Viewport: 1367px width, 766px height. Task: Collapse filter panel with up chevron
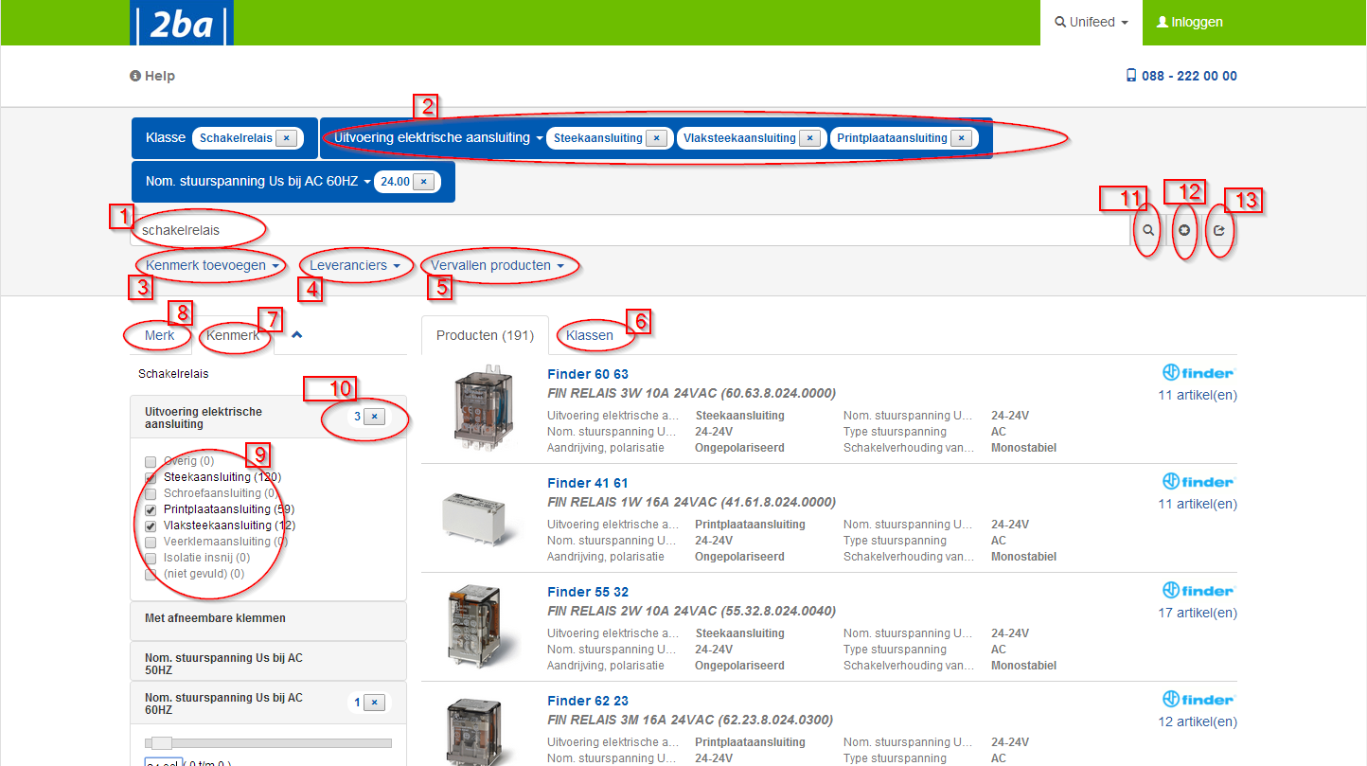click(296, 334)
